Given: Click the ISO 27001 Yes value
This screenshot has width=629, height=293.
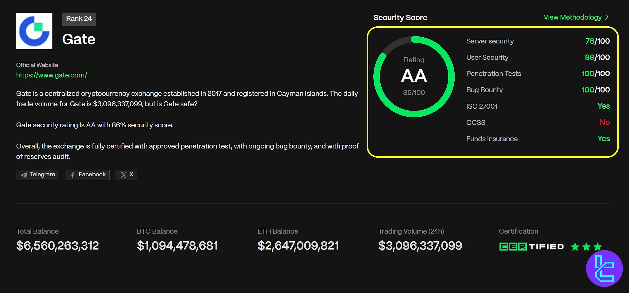Looking at the screenshot, I should click(x=603, y=106).
